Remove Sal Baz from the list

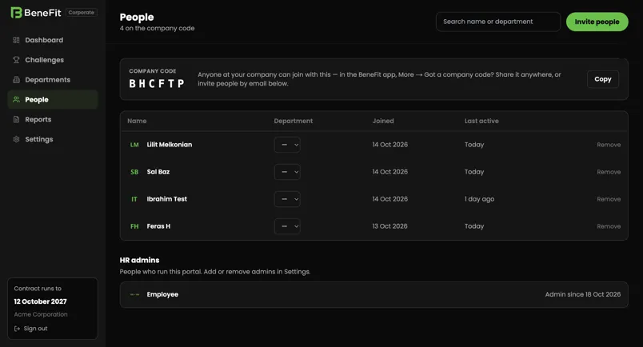(x=609, y=172)
